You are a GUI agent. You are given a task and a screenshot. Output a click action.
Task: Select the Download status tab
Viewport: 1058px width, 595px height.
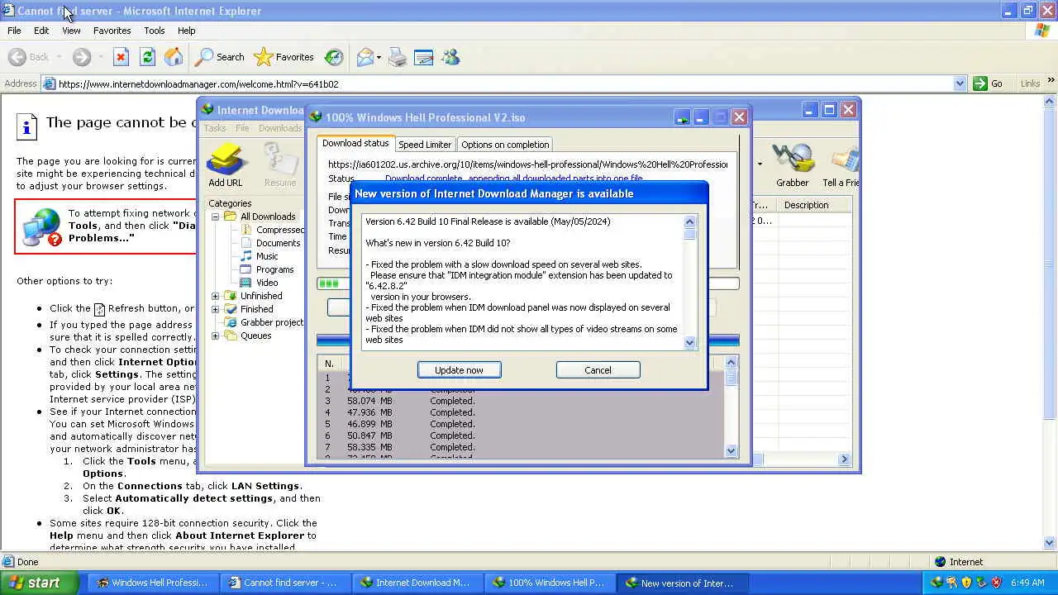pyautogui.click(x=355, y=143)
